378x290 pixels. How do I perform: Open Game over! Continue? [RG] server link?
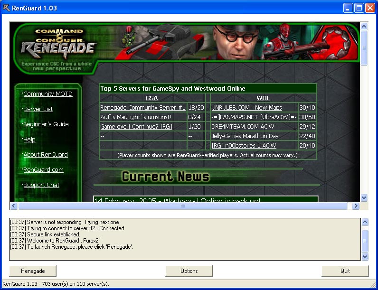[136, 126]
